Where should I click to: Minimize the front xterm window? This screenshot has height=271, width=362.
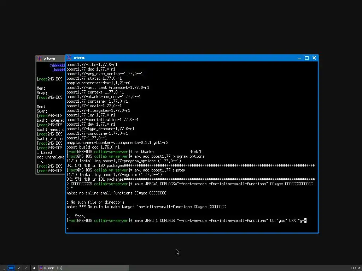299,58
